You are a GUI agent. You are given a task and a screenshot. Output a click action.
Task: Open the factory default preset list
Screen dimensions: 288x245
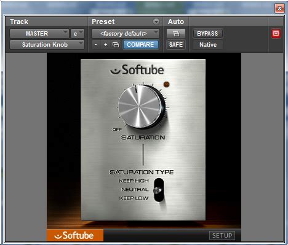pyautogui.click(x=126, y=34)
